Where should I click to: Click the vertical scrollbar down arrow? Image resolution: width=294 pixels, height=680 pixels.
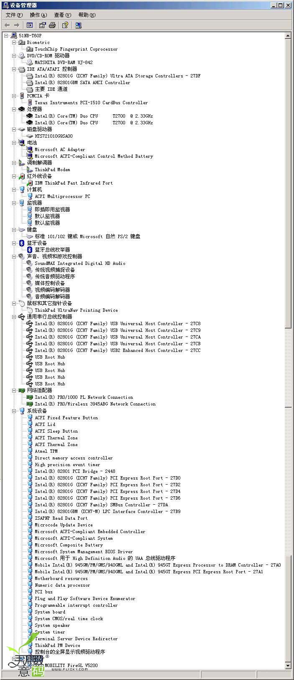click(288, 666)
